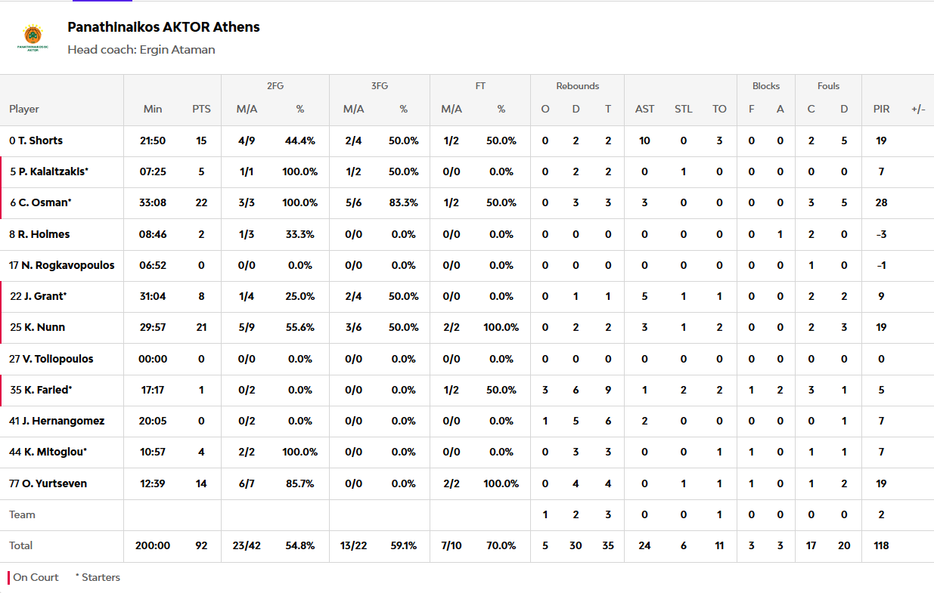
Task: Open T. Shorts player profile
Action: tap(41, 141)
